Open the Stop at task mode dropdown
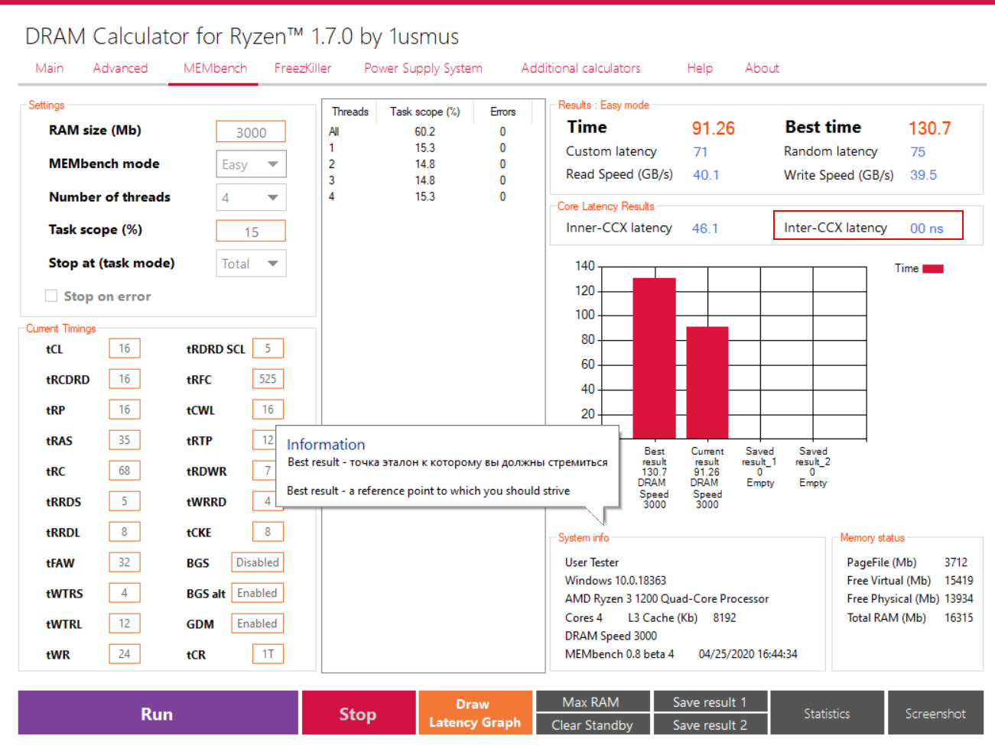 (x=251, y=264)
